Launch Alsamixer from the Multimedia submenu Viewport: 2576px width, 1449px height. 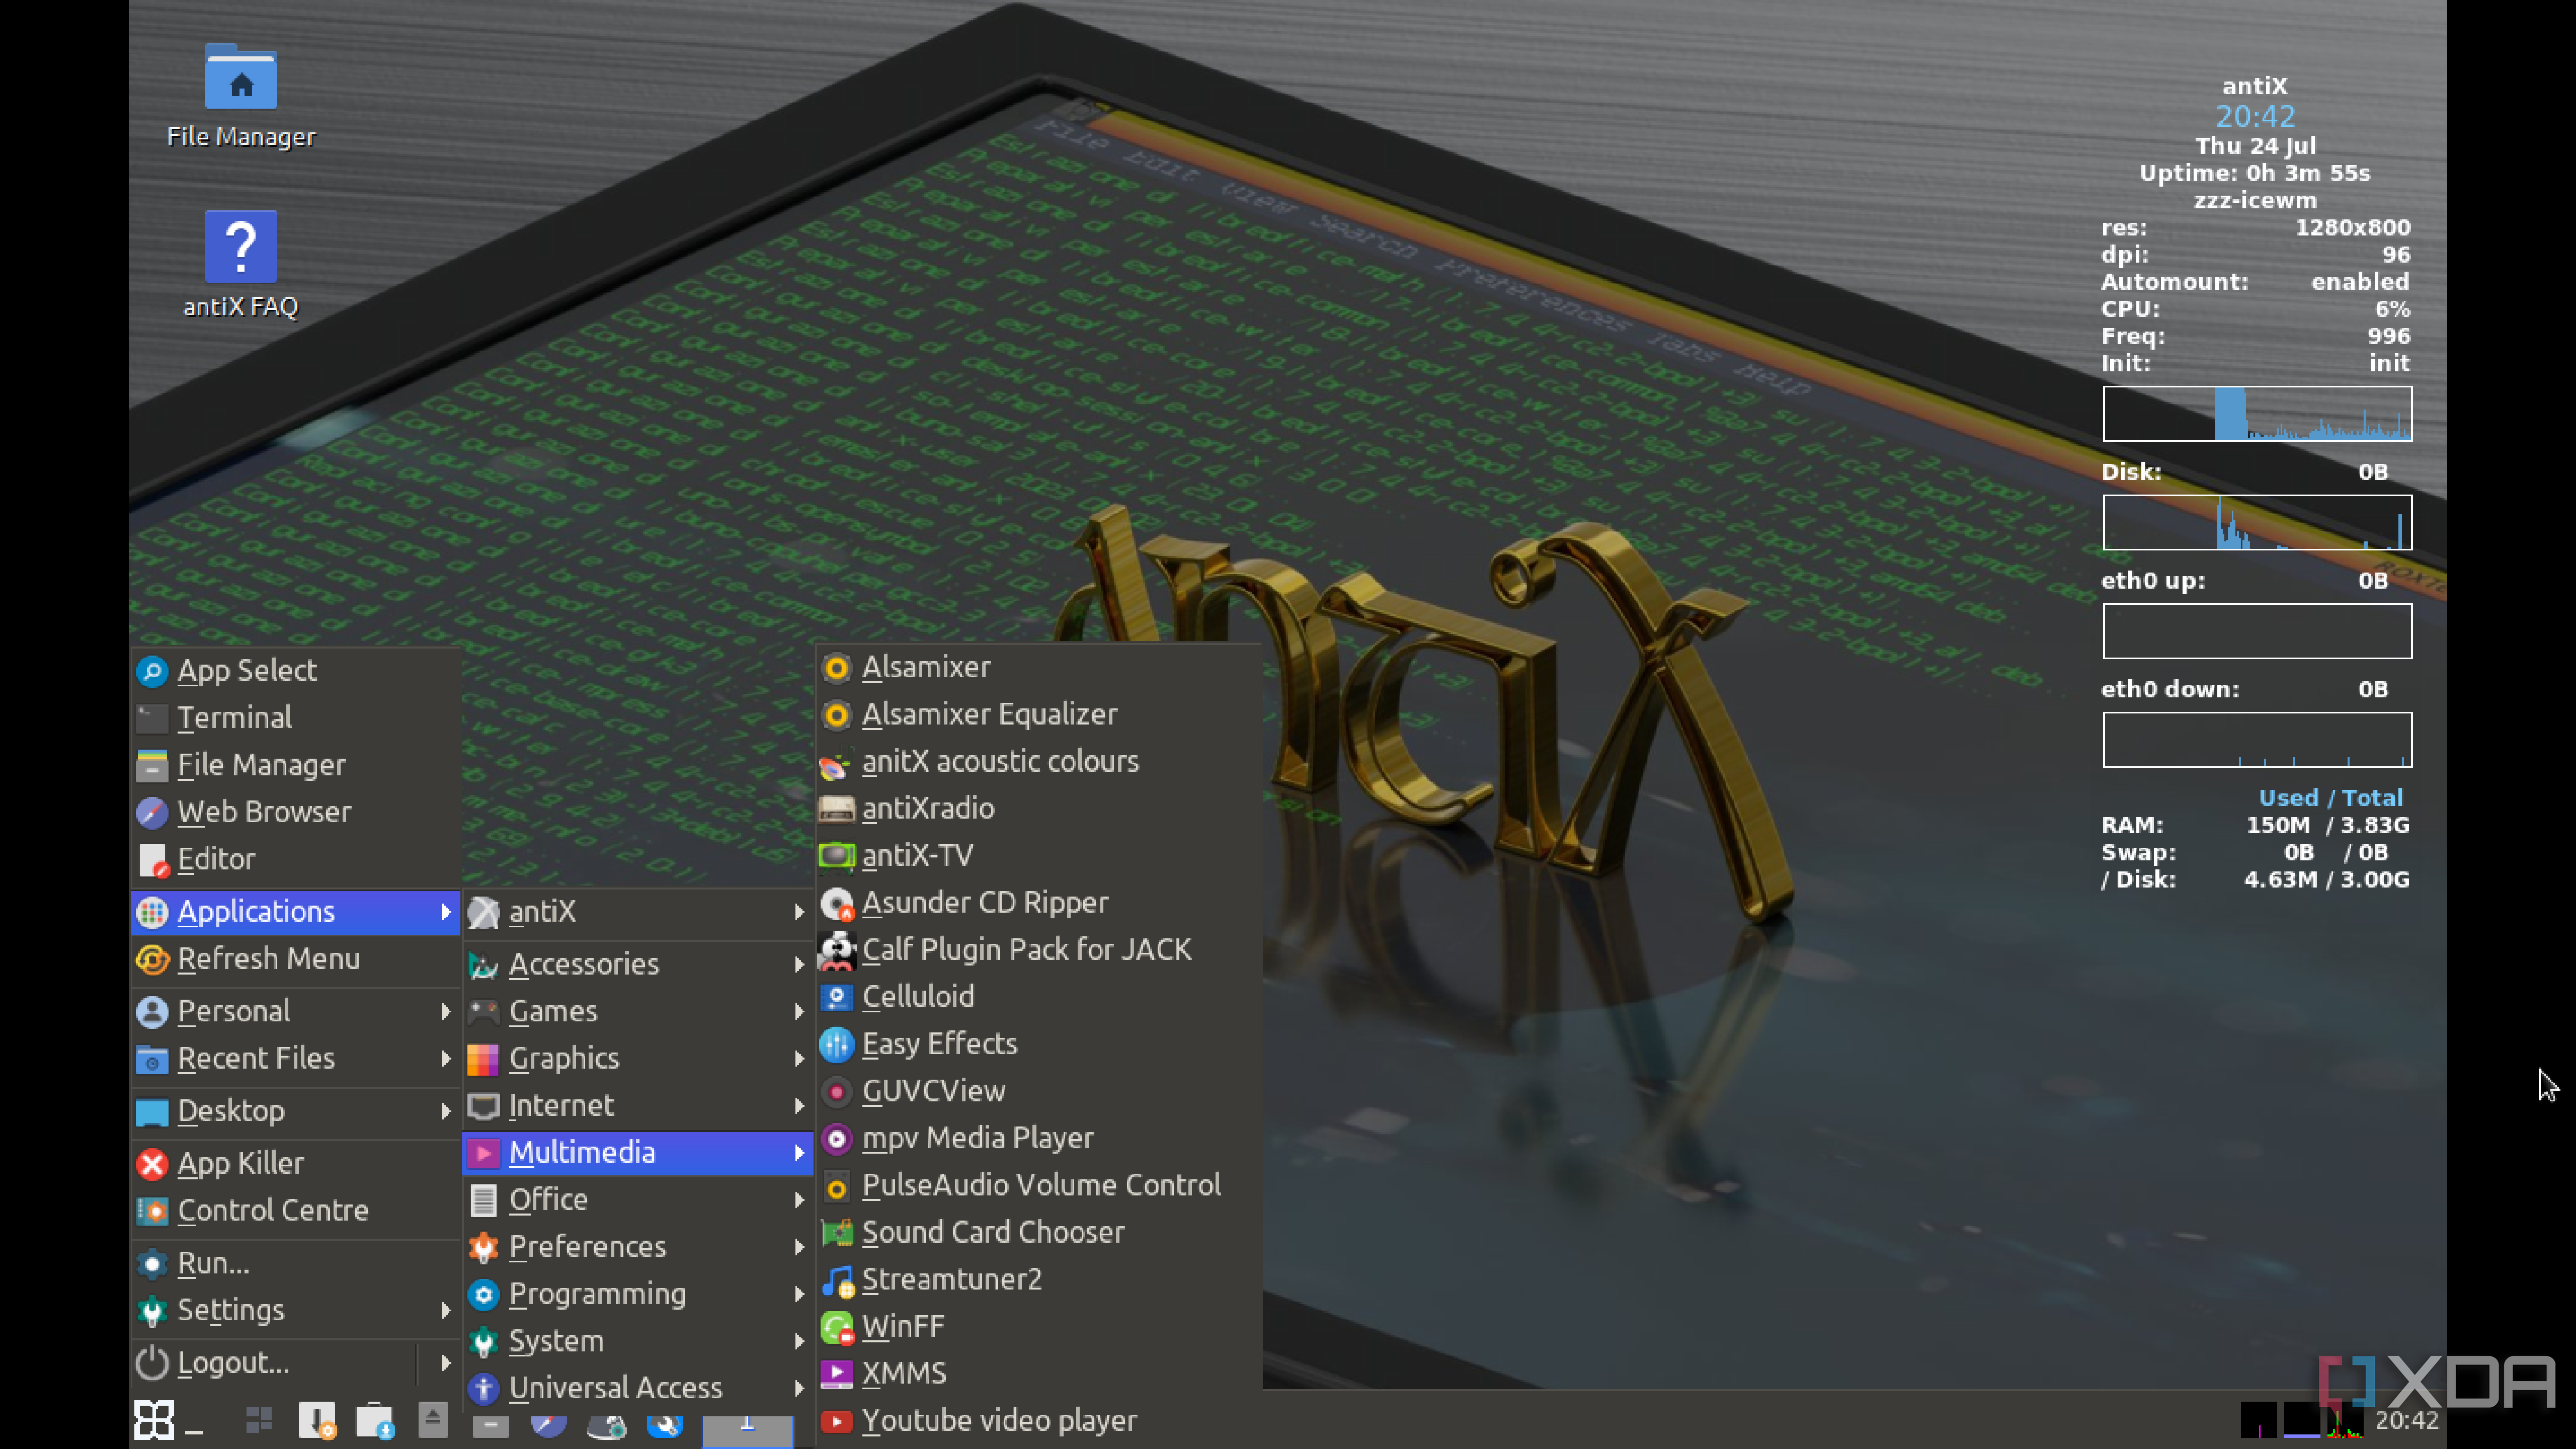coord(925,667)
